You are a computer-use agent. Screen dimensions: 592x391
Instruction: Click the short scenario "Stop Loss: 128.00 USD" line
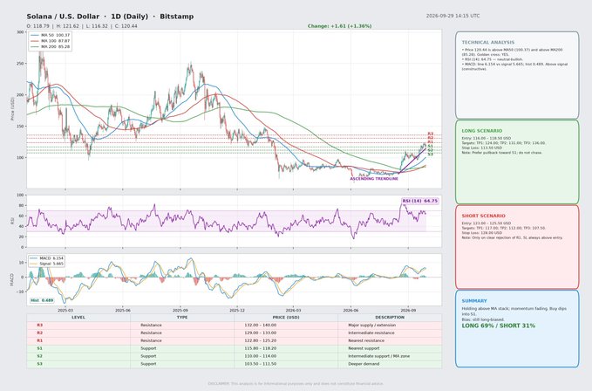[482, 233]
